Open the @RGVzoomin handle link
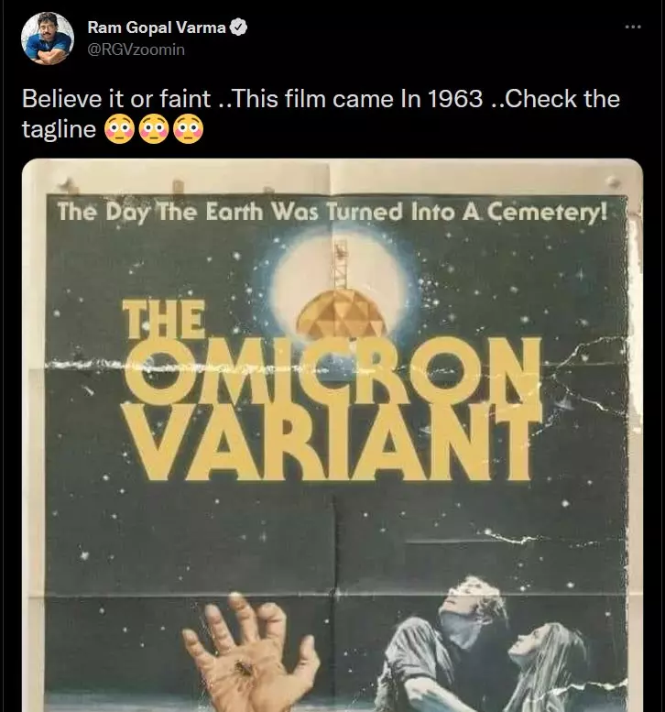This screenshot has height=712, width=665. (x=136, y=49)
